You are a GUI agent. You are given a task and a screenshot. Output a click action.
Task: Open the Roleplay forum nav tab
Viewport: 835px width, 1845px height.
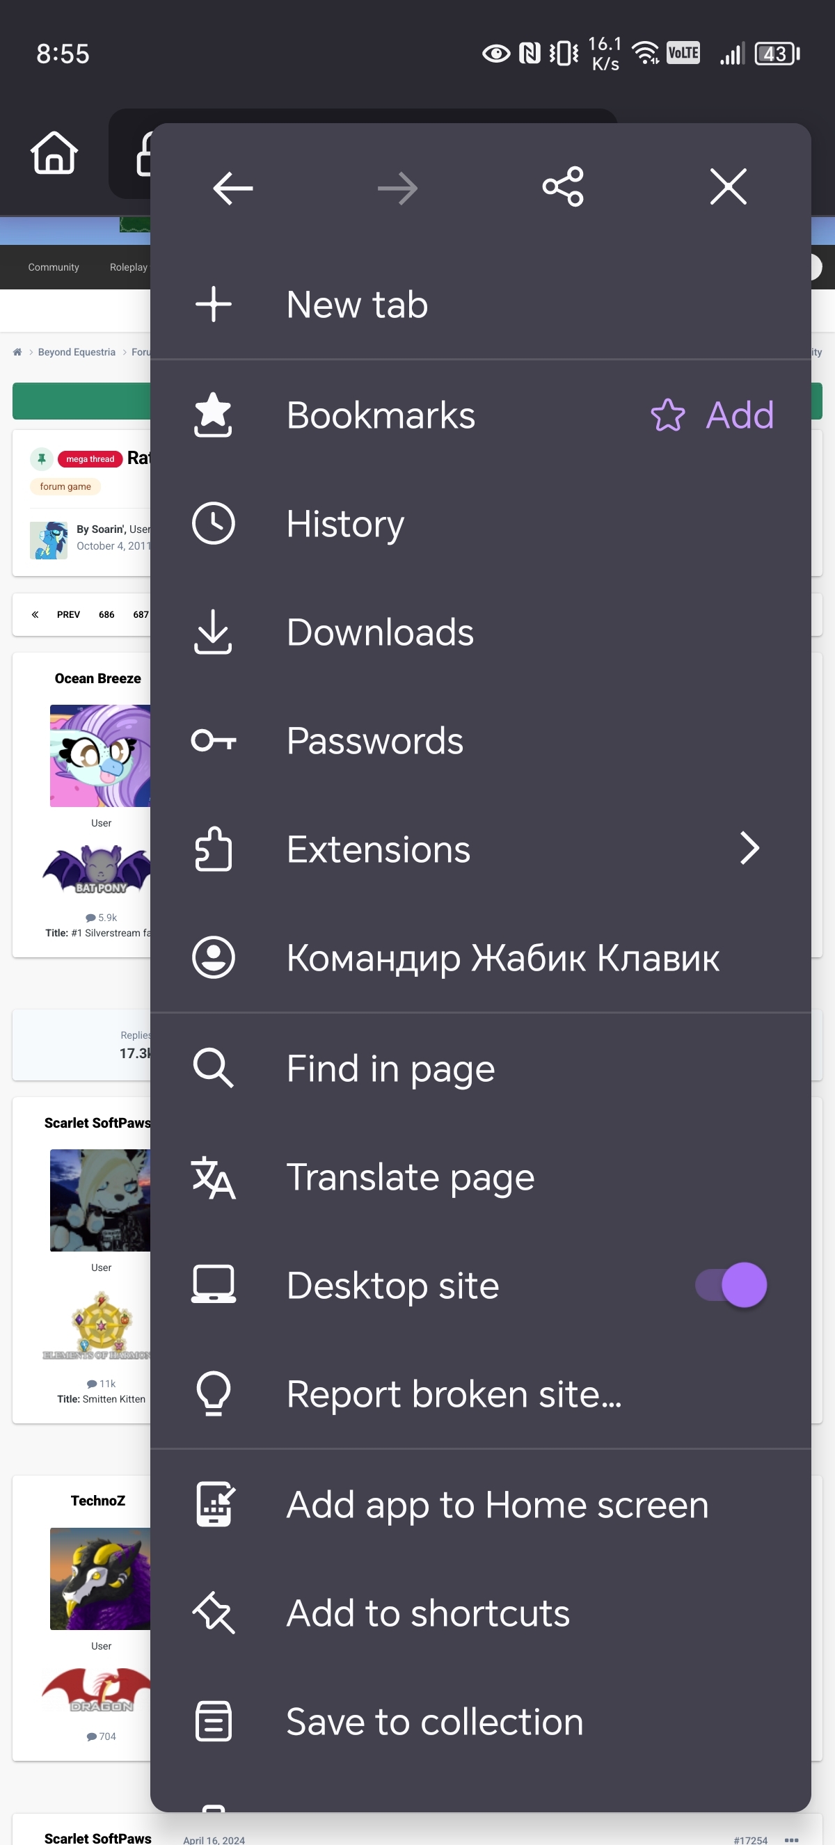click(129, 267)
